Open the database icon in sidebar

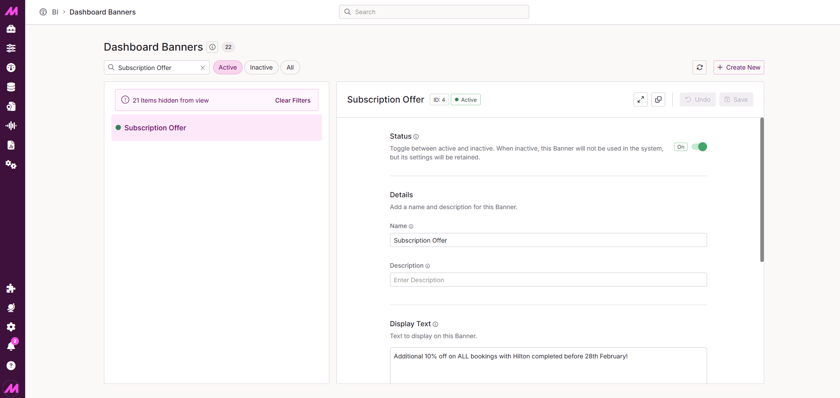[11, 87]
